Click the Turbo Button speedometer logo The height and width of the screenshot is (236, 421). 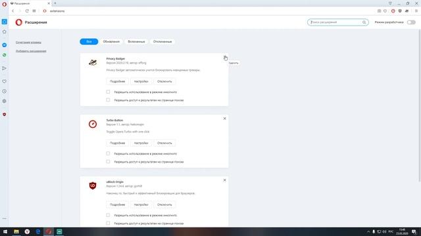[93, 124]
